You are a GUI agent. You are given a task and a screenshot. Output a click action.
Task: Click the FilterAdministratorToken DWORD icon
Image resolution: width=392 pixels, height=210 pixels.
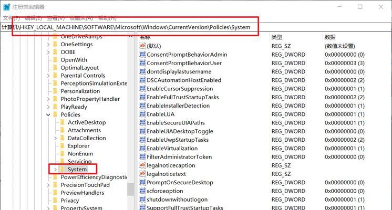pos(142,156)
